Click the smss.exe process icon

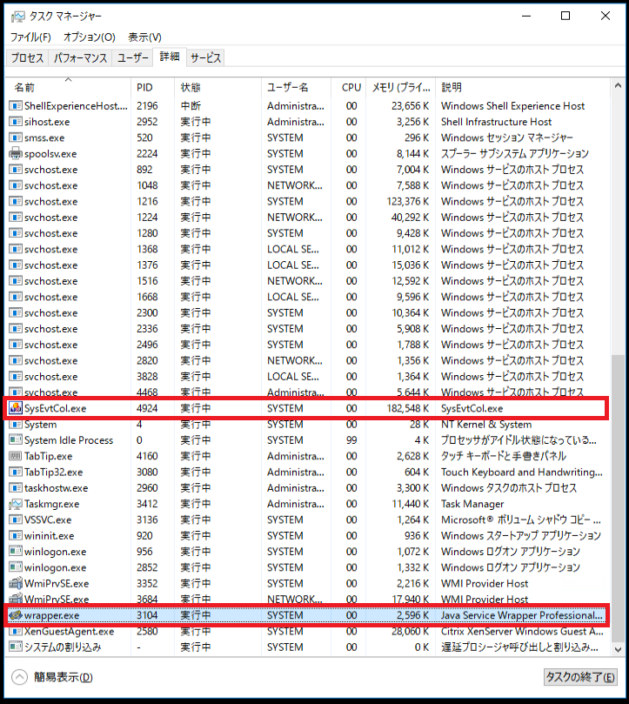click(x=16, y=137)
